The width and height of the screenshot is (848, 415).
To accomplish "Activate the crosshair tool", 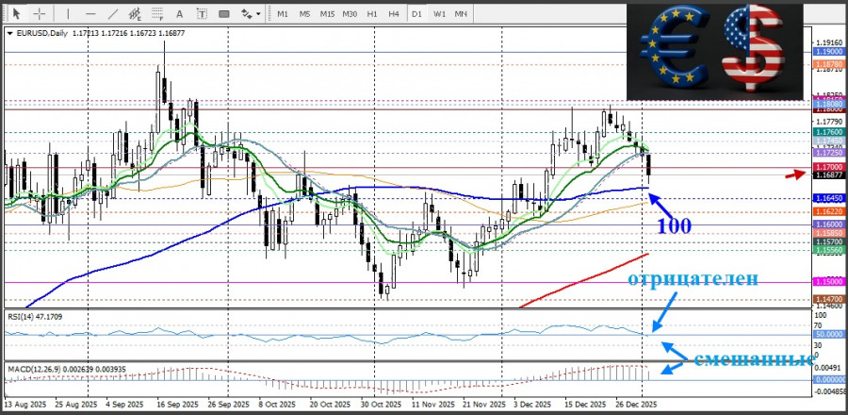I will coord(40,14).
